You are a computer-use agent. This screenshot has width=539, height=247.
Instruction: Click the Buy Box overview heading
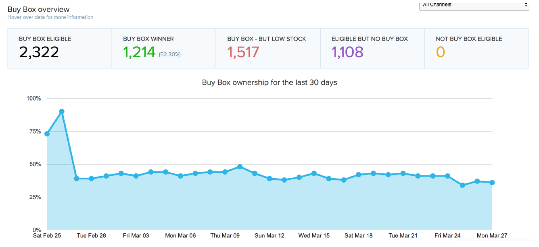[38, 9]
